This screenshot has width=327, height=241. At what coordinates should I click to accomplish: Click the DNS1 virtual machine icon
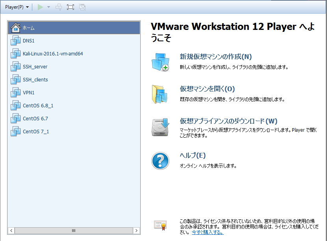click(x=16, y=40)
